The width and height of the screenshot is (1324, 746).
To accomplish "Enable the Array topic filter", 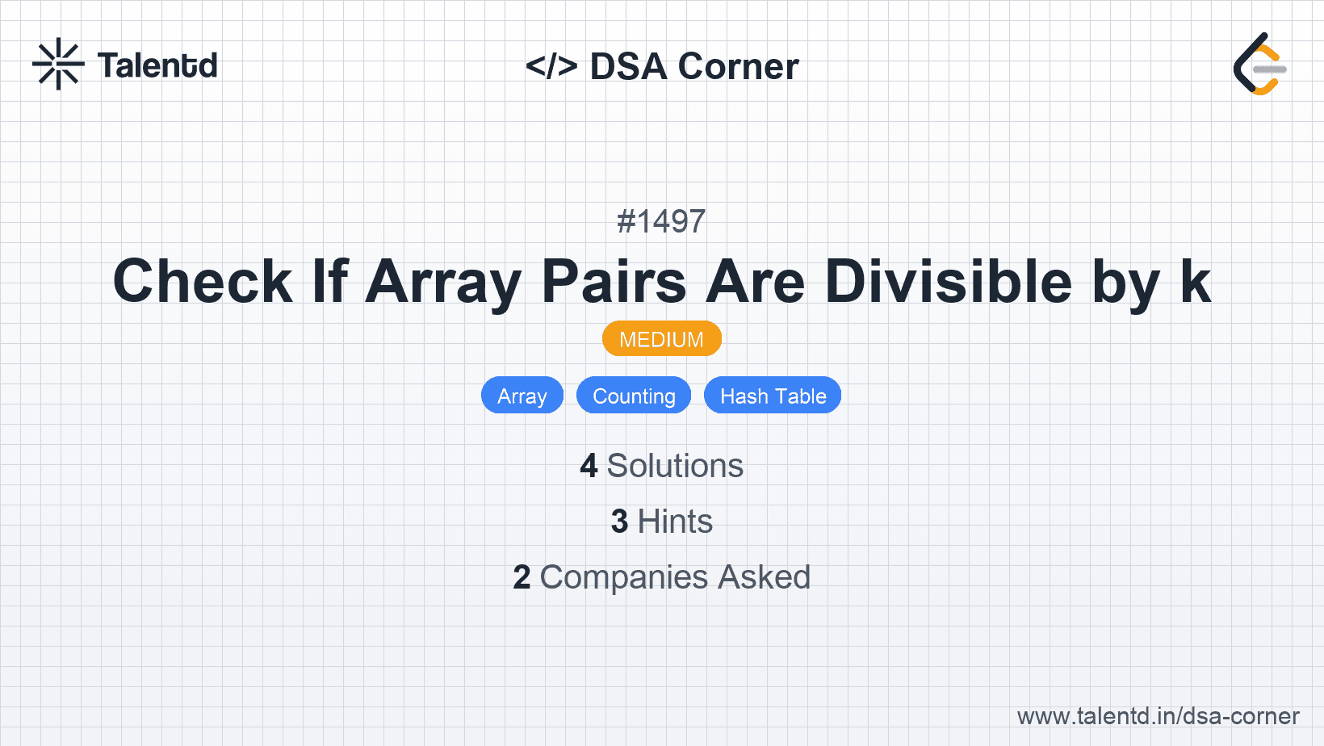I will tap(522, 396).
